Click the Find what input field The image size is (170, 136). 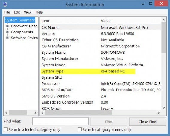click(60, 121)
